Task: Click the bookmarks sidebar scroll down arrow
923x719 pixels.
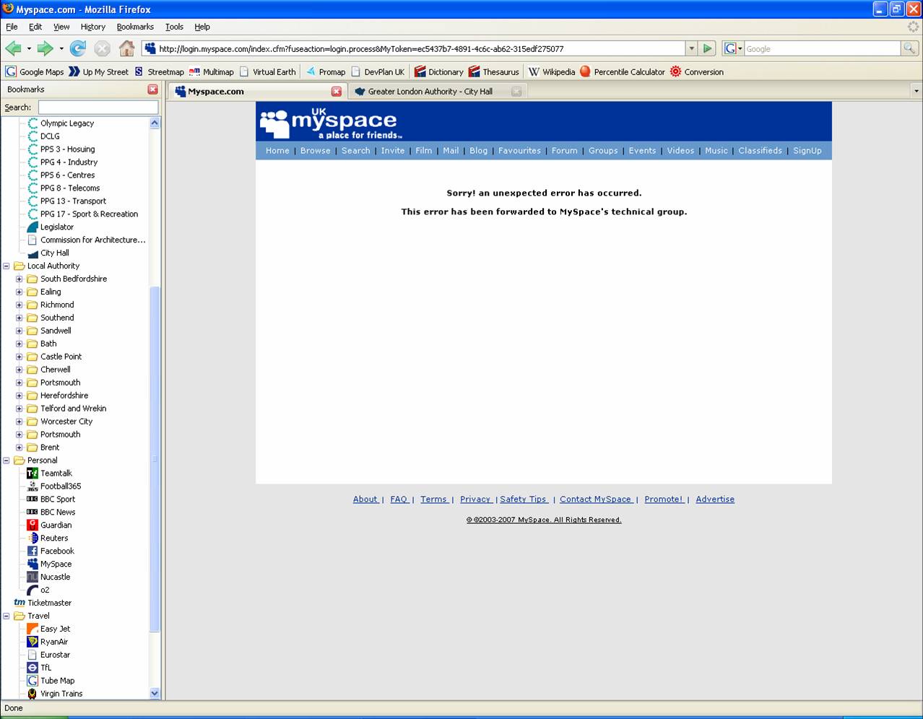Action: (x=155, y=693)
